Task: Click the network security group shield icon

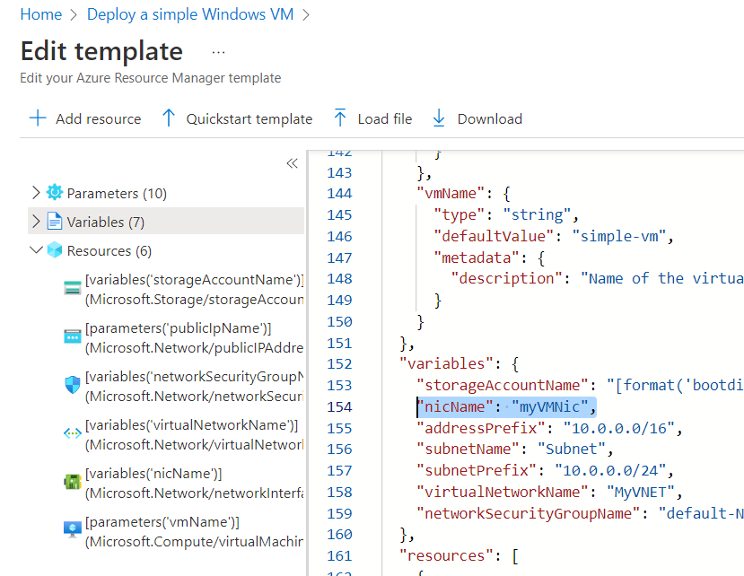Action: coord(73,385)
